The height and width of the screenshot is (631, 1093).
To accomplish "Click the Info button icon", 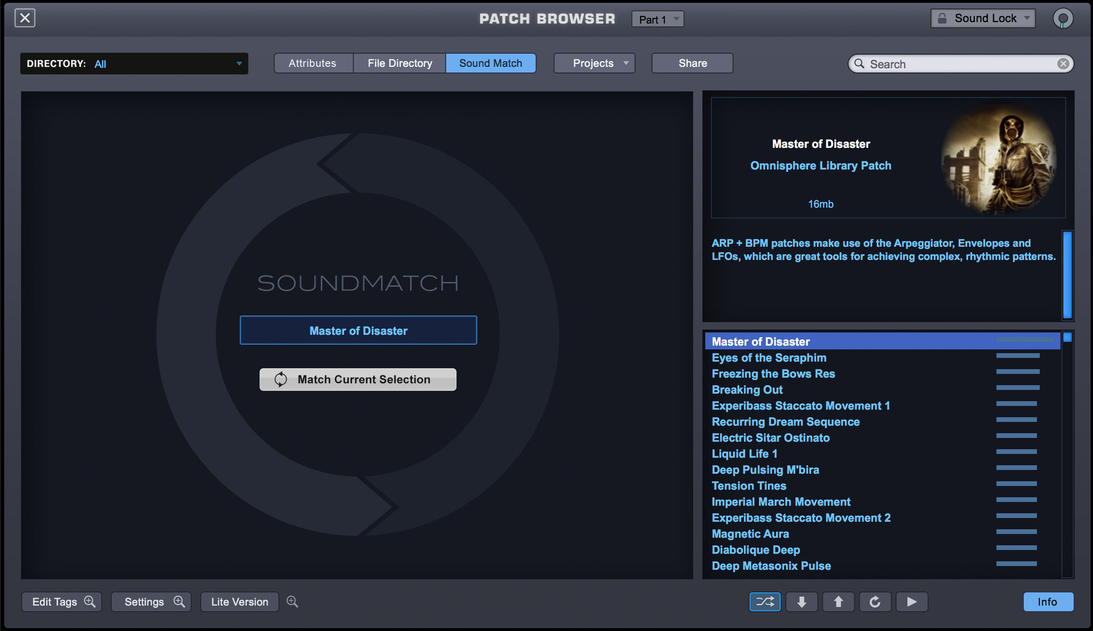I will tap(1048, 601).
